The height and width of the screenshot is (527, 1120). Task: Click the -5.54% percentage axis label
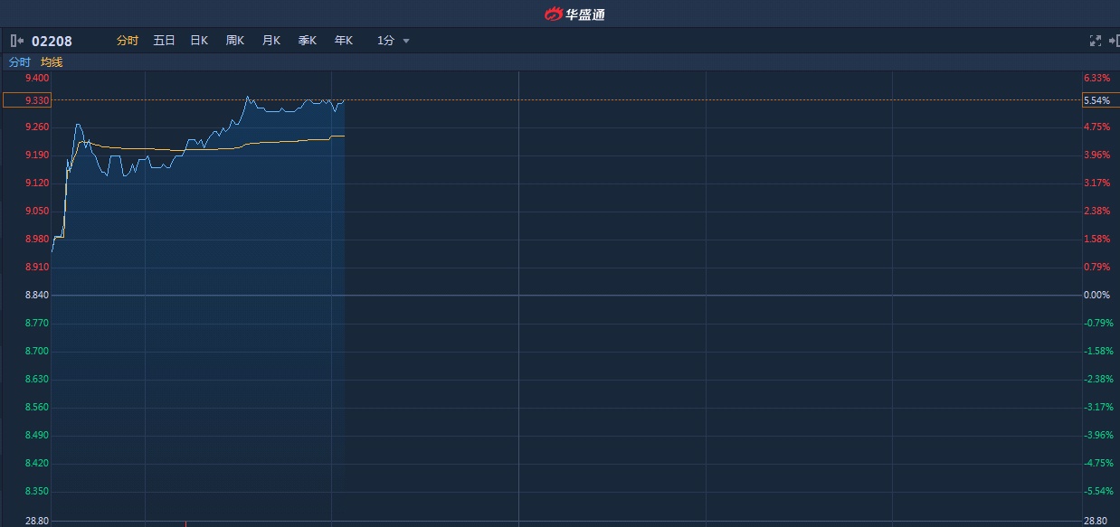[1098, 491]
